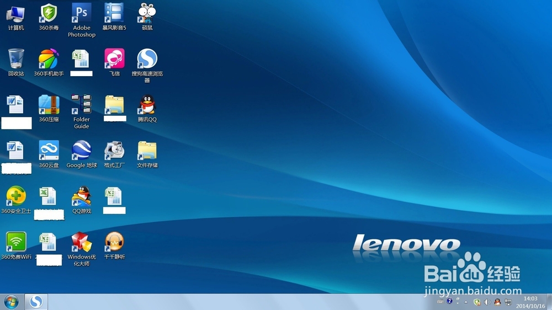Launch 搜狗高速浏览器 desktop shortcut
Screen dimensions: 552x310
pos(147,66)
